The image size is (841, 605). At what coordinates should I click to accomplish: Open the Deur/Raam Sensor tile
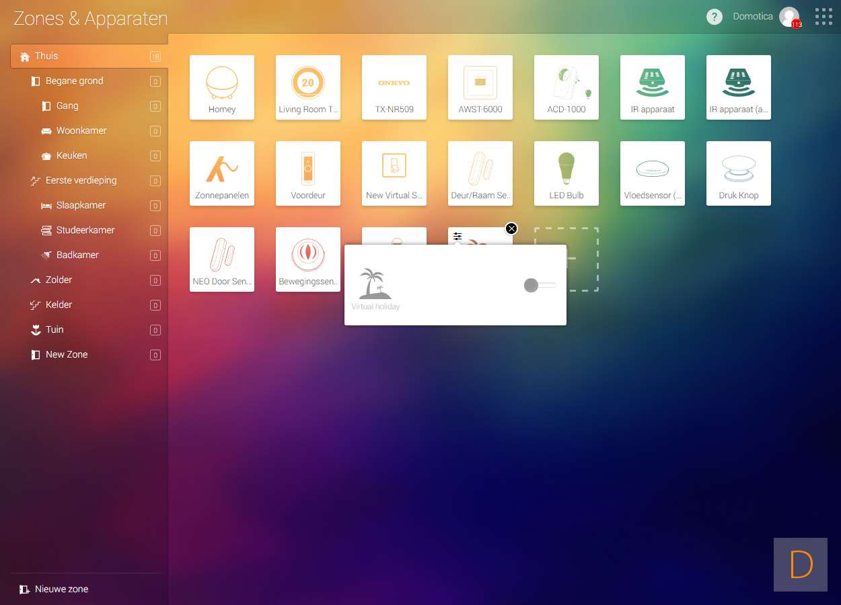(x=480, y=173)
